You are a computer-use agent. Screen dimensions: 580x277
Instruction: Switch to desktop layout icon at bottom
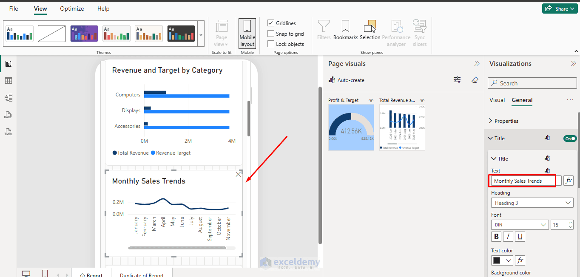click(x=26, y=274)
